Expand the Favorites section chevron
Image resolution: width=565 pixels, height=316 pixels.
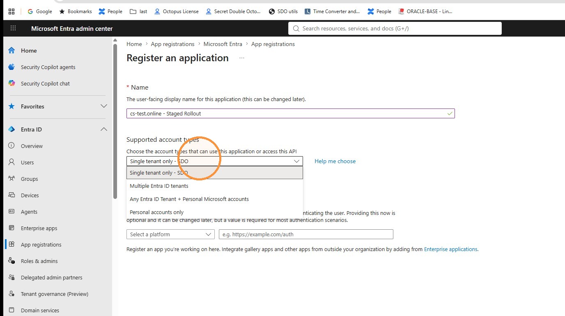[104, 106]
